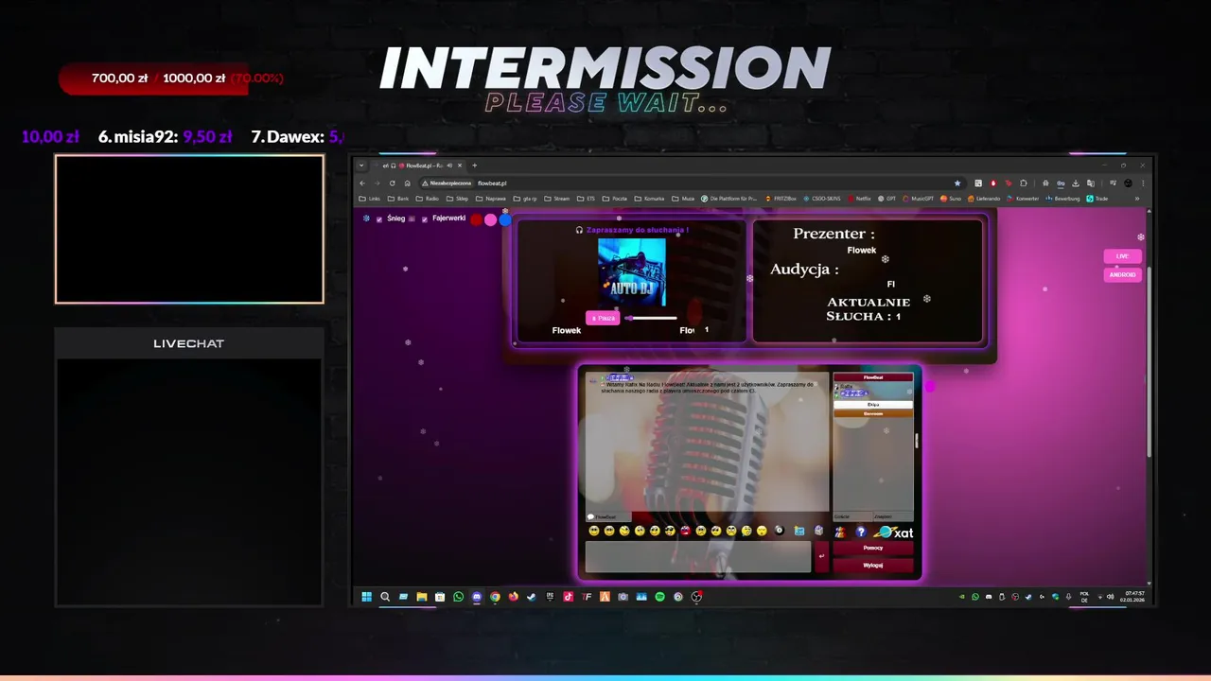Open the volume icon in the system tray
The height and width of the screenshot is (681, 1211).
1111,597
